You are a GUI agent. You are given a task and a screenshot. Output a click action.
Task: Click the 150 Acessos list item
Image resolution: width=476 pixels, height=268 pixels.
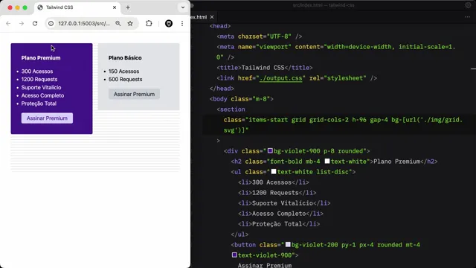tap(124, 71)
